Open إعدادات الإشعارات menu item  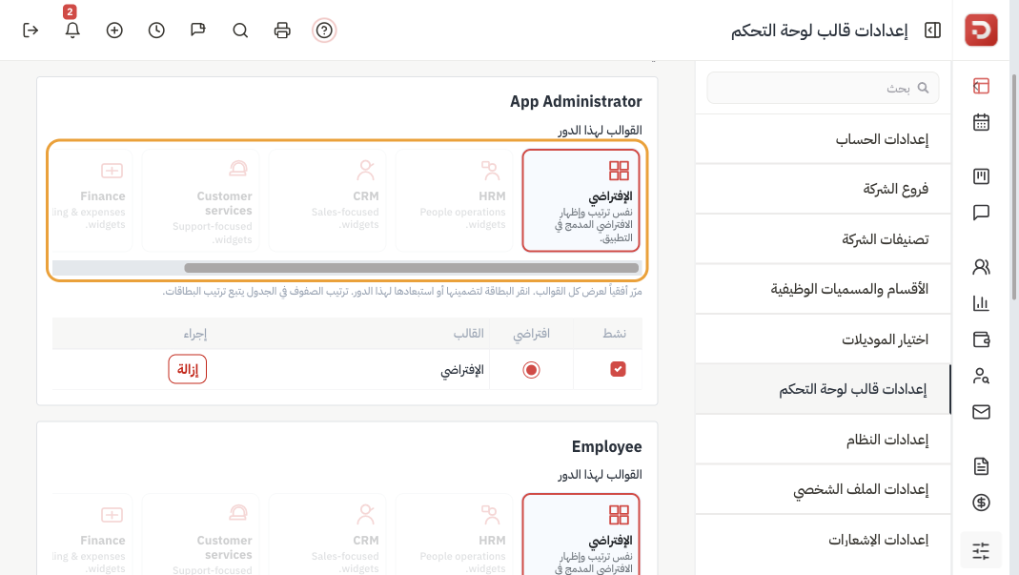(823, 539)
